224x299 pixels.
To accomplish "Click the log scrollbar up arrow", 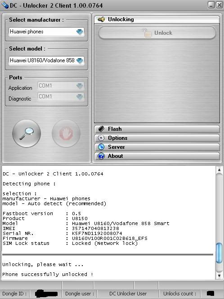I will 219,170.
